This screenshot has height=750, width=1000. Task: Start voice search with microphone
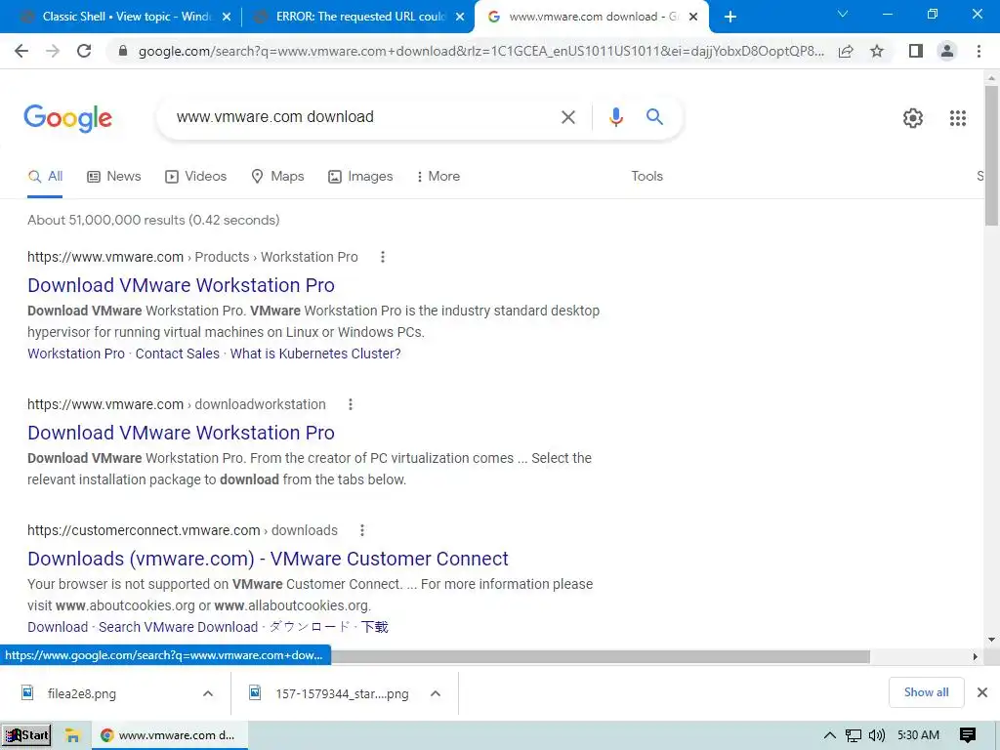[x=615, y=117]
